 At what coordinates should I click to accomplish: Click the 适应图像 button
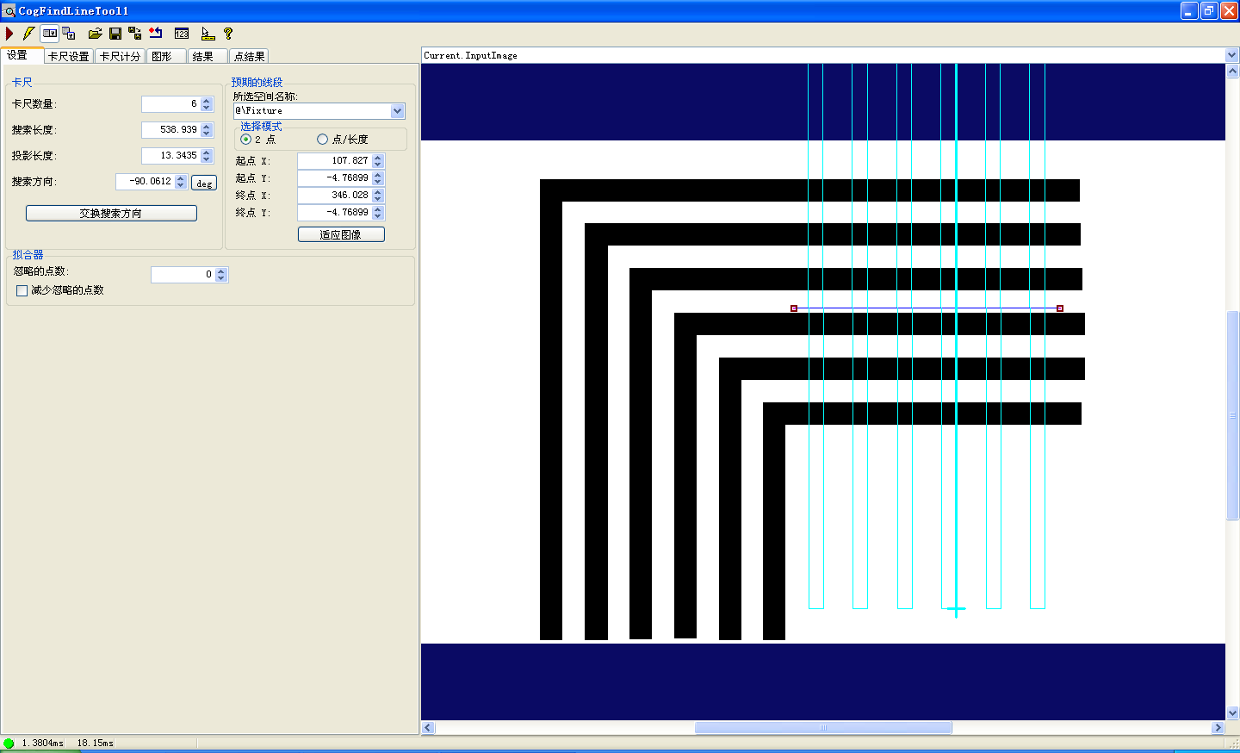pyautogui.click(x=341, y=234)
